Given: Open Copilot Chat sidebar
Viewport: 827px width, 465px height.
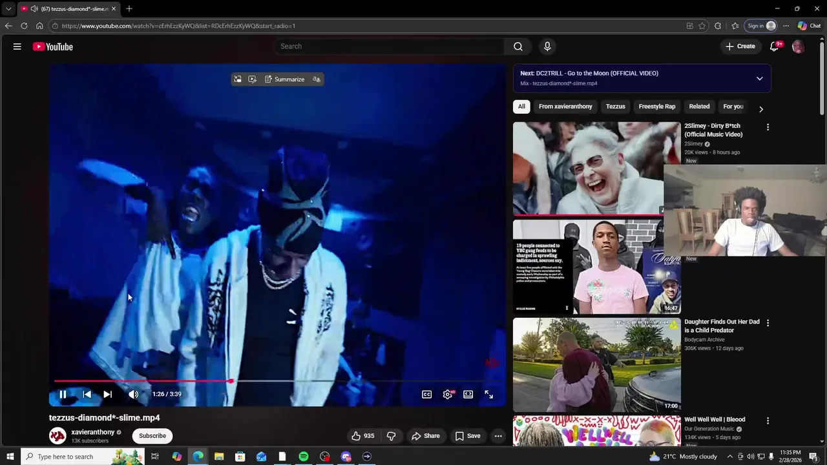Looking at the screenshot, I should [810, 26].
